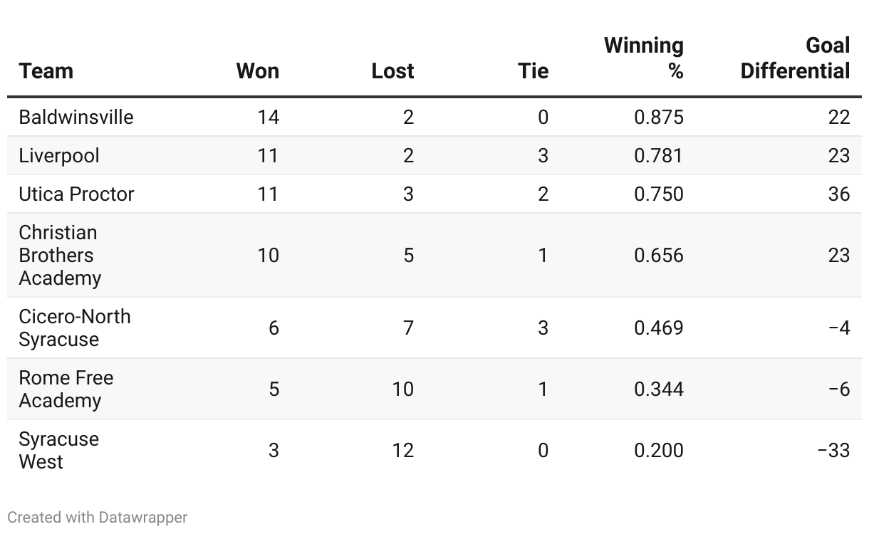Select Baldwinsville's 0.875 winning percentage
This screenshot has height=534, width=869.
tap(659, 117)
